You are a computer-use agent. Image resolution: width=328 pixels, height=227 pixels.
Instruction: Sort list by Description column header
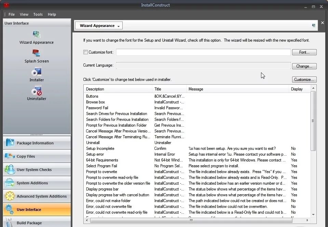[118, 89]
